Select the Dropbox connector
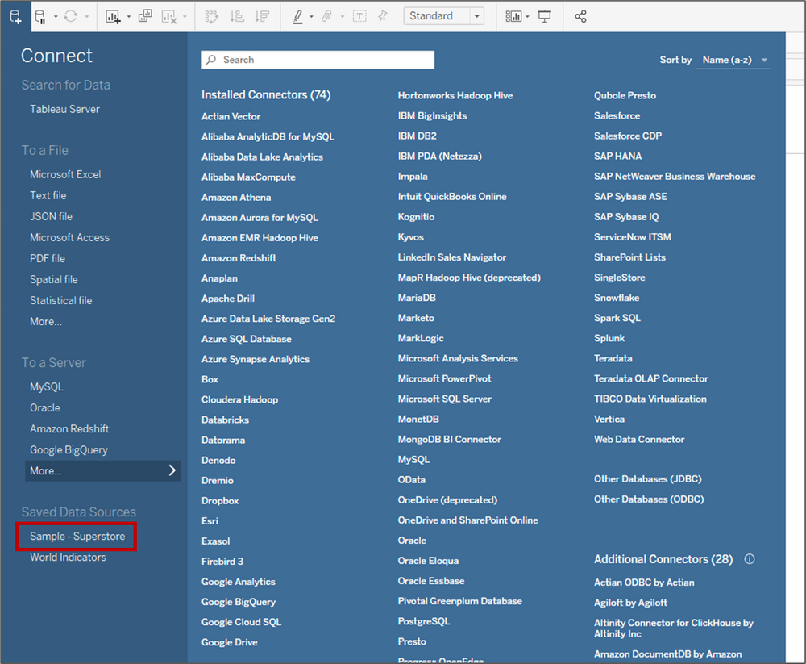The image size is (806, 664). click(x=220, y=500)
